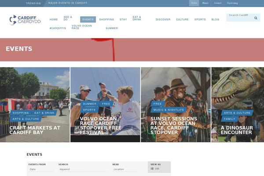Click Eat & Drink tag on Craft Markets card
Screen dimensions: 264x176
pyautogui.click(x=44, y=113)
